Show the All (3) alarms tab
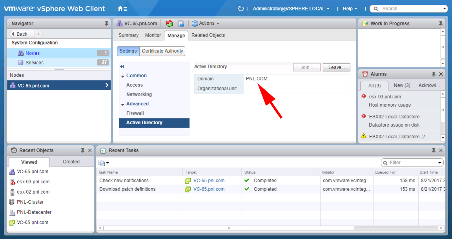 374,85
